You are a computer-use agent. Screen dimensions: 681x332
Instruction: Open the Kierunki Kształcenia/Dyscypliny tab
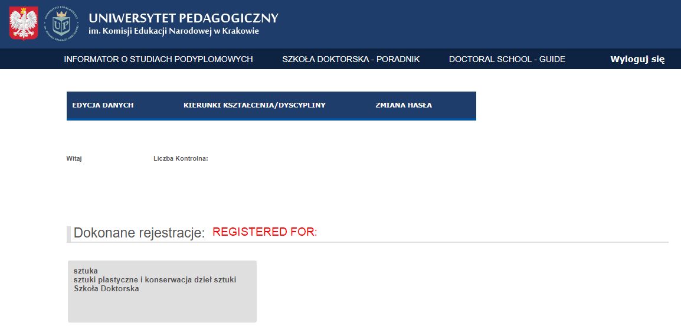click(254, 105)
